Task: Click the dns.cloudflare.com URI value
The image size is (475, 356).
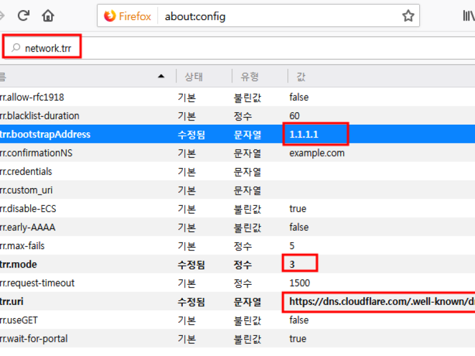Action: (x=382, y=301)
